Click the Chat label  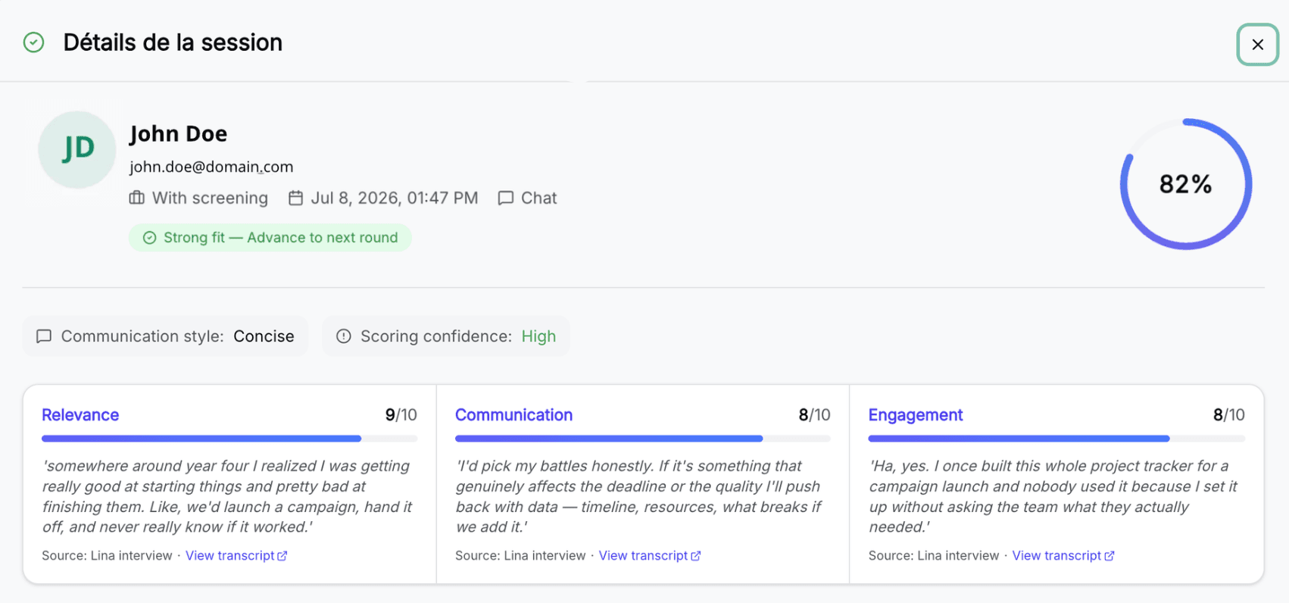(x=538, y=198)
